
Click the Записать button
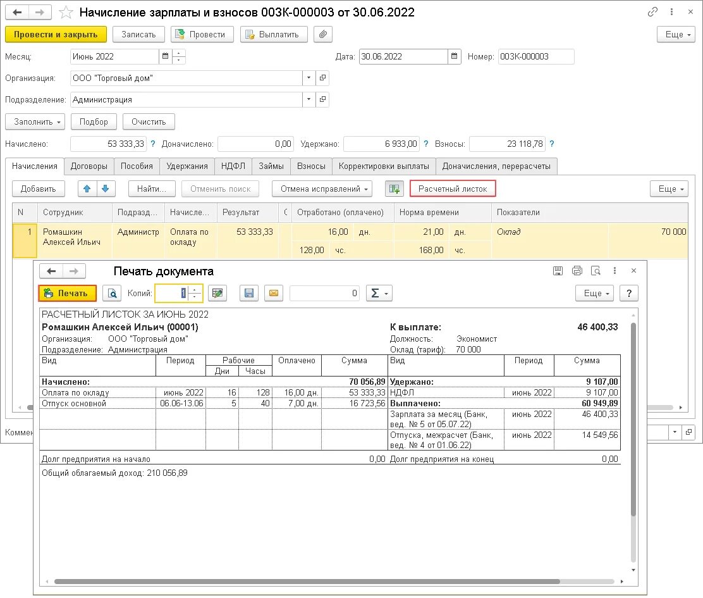138,35
